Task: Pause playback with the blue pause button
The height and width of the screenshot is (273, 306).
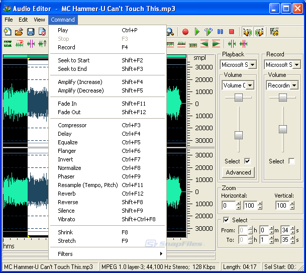Action: click(220, 32)
